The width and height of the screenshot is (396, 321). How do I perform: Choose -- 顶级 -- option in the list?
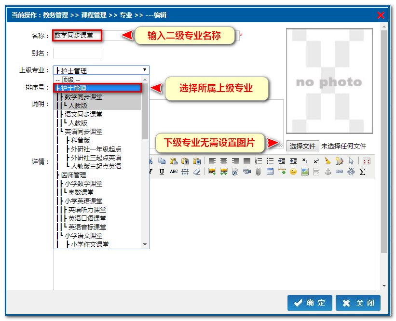click(97, 80)
